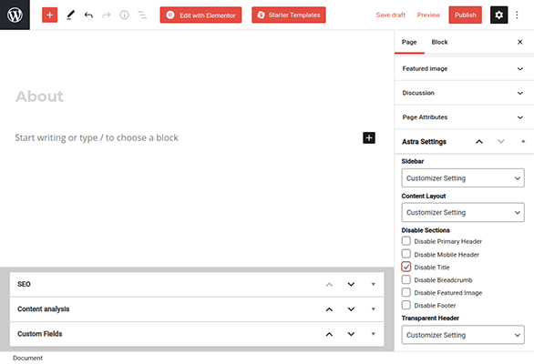The height and width of the screenshot is (364, 534).
Task: Toggle the settings gear icon
Action: (x=498, y=15)
